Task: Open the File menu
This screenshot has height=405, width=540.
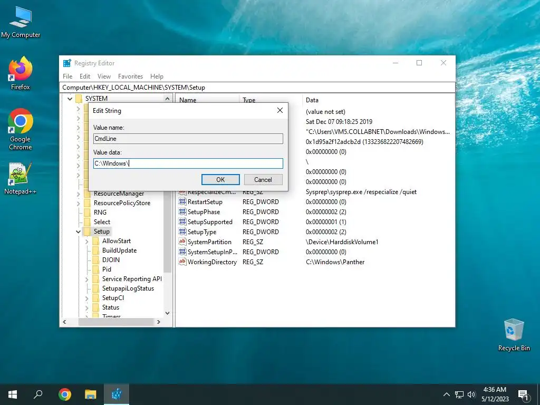Action: coord(67,76)
